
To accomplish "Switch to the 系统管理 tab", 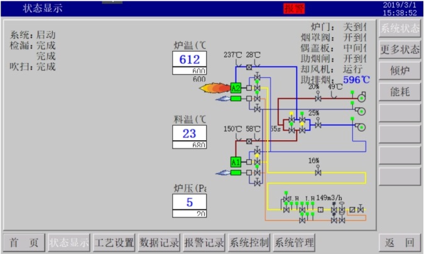I will (295, 242).
